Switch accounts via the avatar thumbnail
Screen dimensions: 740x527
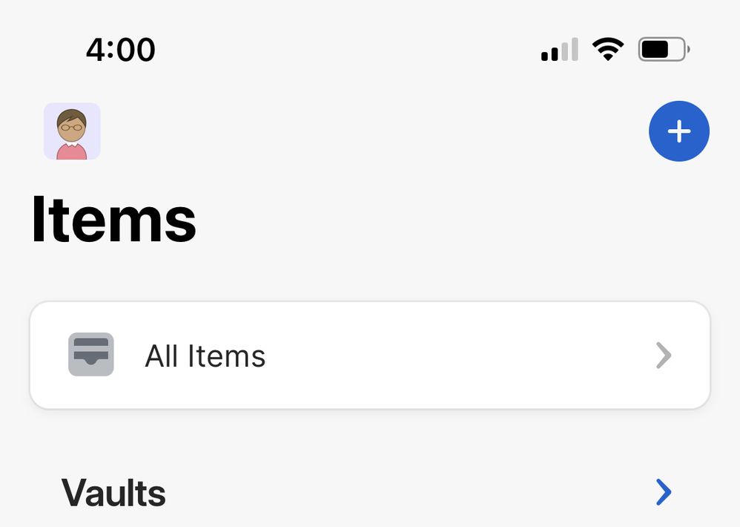(x=72, y=131)
